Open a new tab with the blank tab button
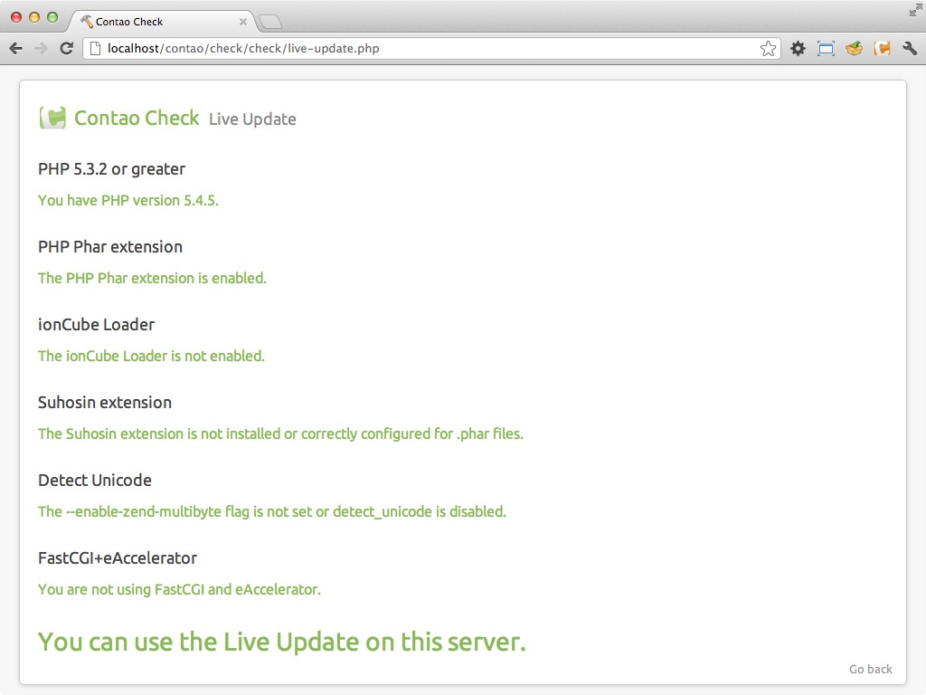 (270, 23)
